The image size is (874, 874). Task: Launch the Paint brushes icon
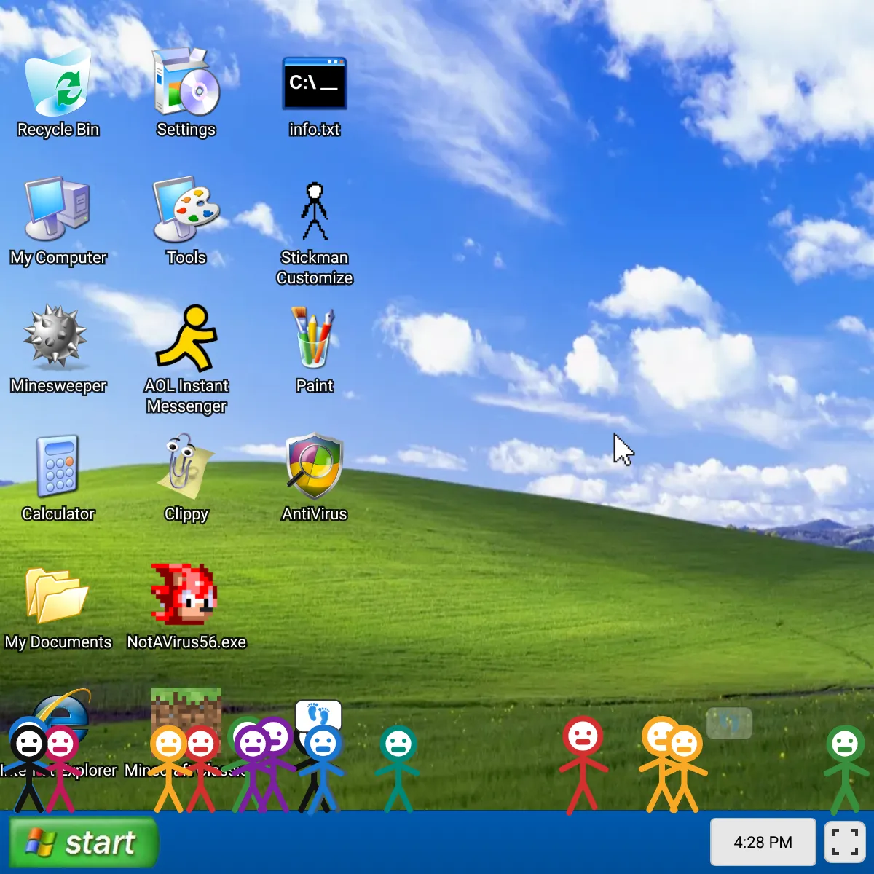(314, 337)
